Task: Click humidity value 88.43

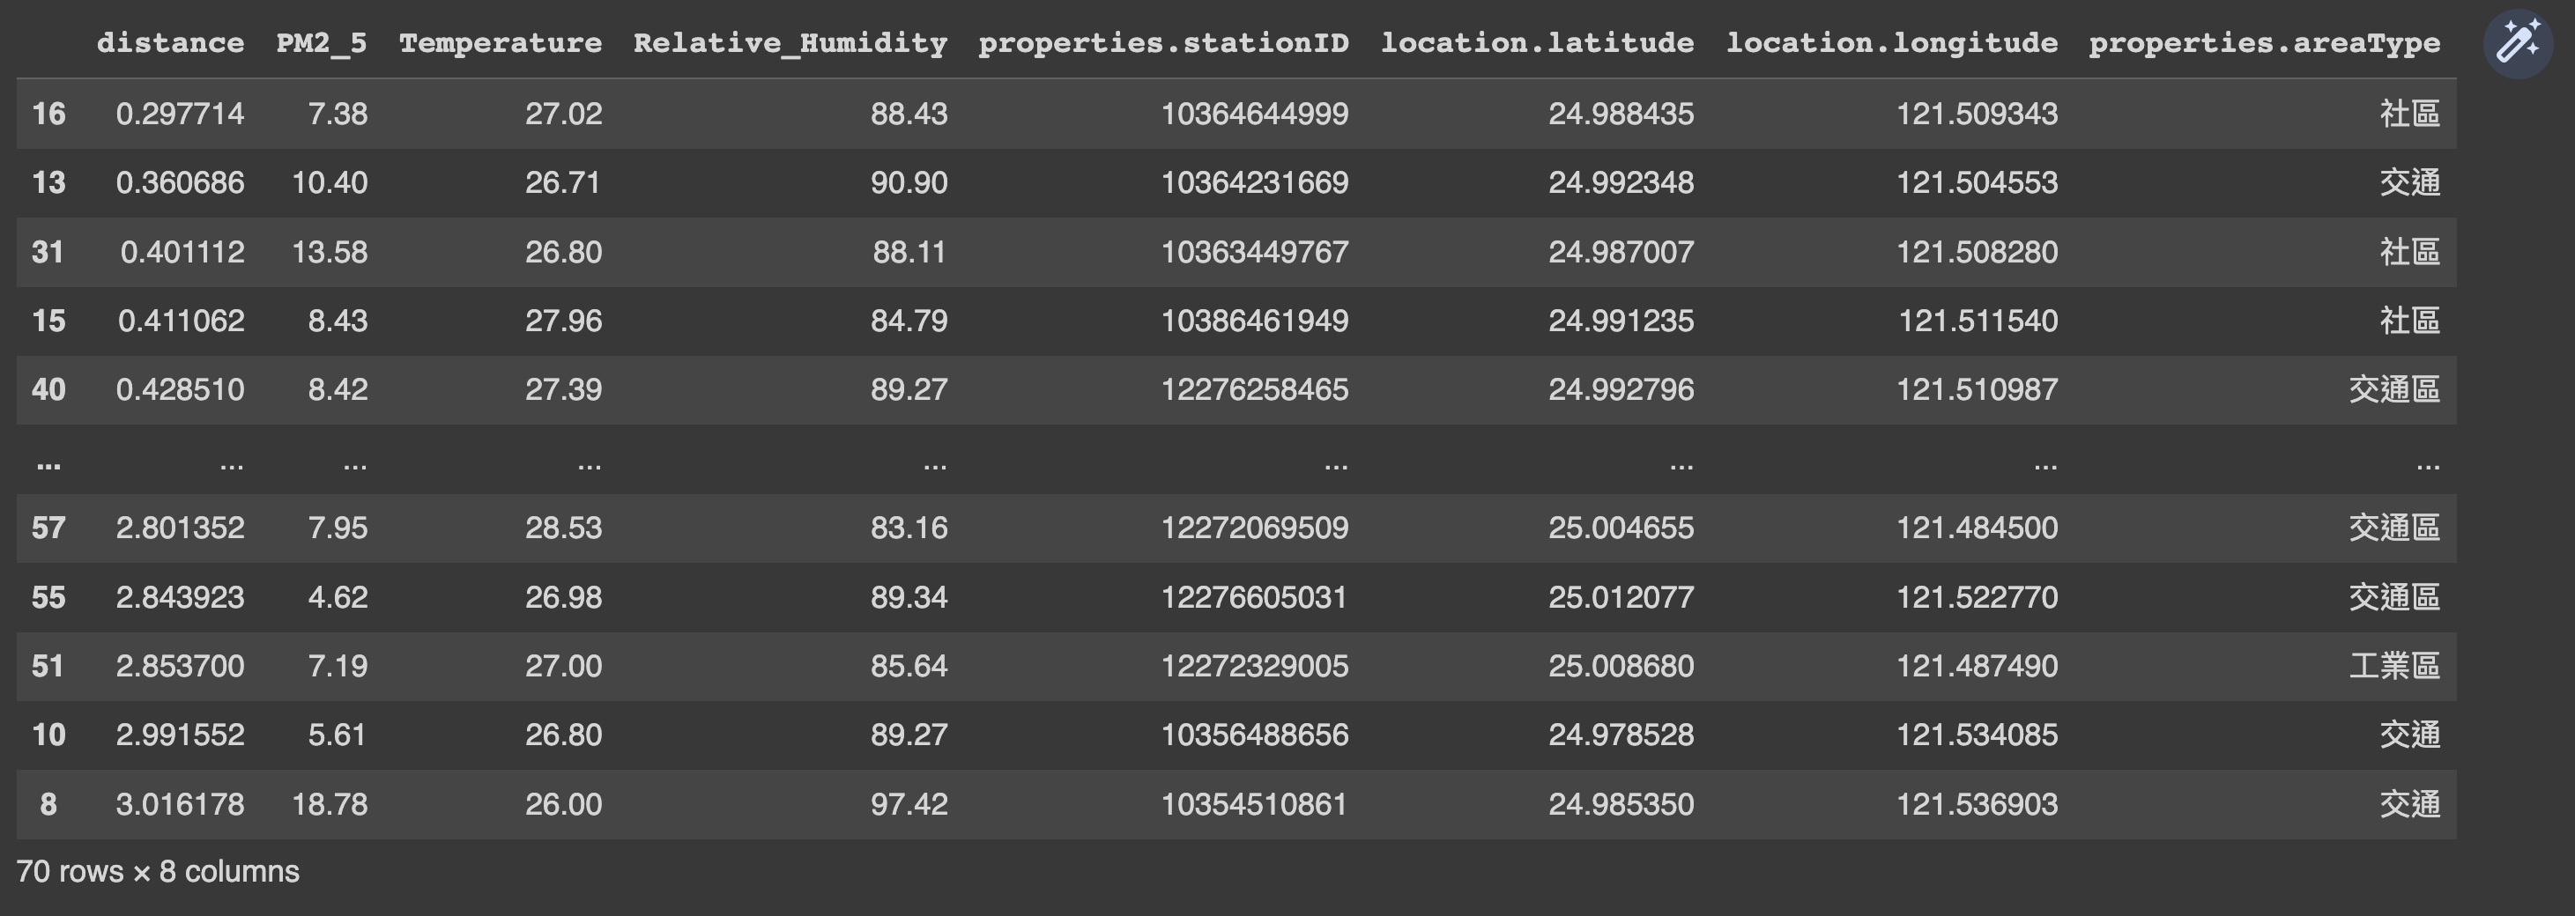Action: tap(909, 114)
